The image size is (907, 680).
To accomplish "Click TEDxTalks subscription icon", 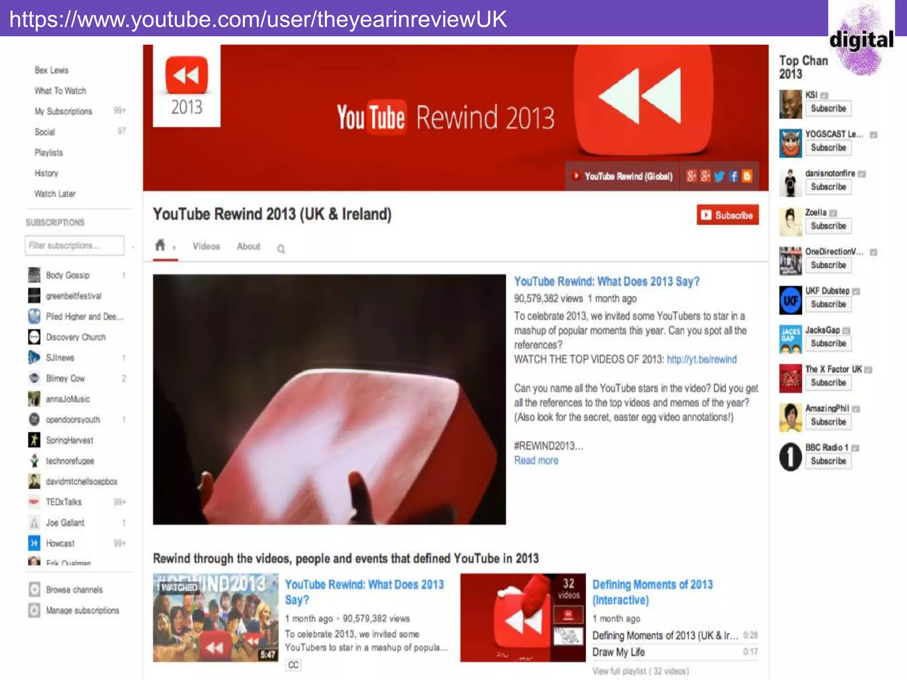I will [34, 502].
